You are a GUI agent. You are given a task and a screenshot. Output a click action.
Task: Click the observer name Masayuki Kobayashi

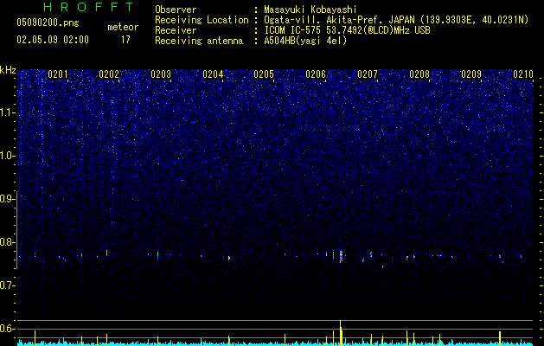click(x=310, y=10)
